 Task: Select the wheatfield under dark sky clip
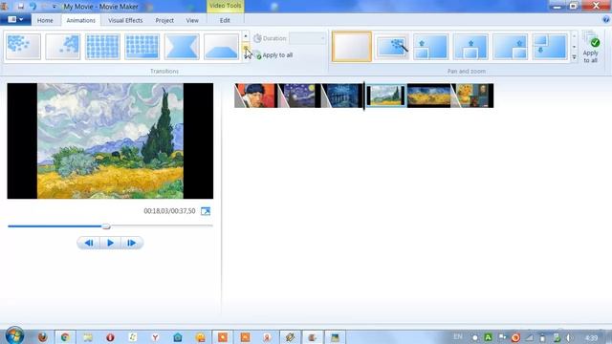(428, 96)
